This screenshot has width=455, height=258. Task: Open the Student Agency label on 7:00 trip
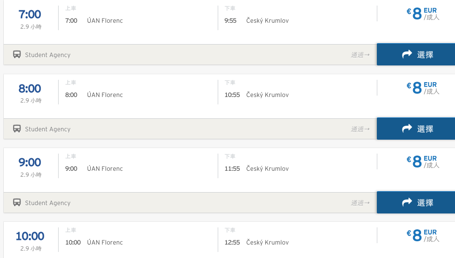(x=47, y=55)
